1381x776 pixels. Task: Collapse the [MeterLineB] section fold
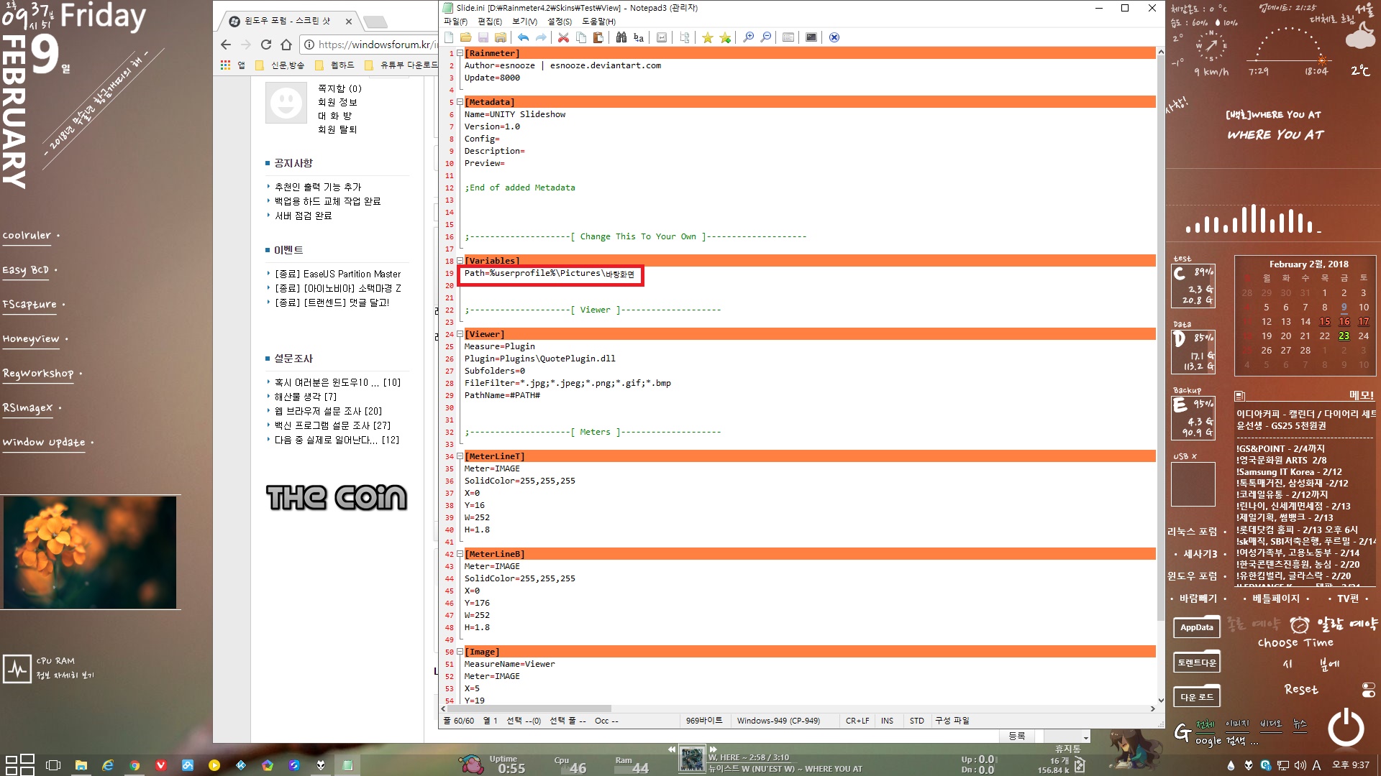pos(460,554)
